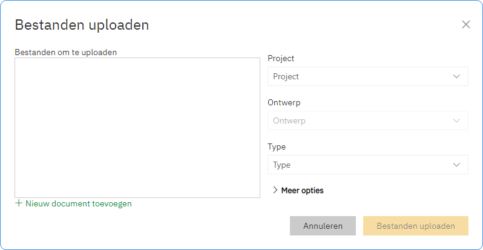Expand the Meer opties section
The height and width of the screenshot is (250, 483).
(302, 191)
